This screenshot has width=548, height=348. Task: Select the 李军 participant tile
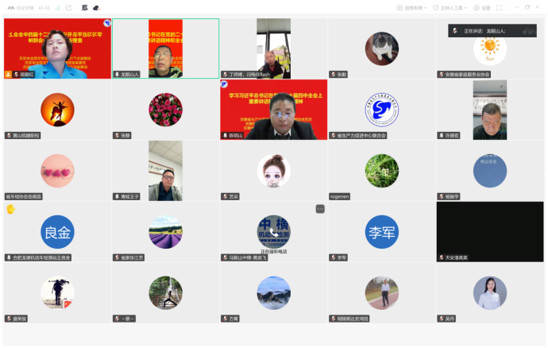coord(381,231)
